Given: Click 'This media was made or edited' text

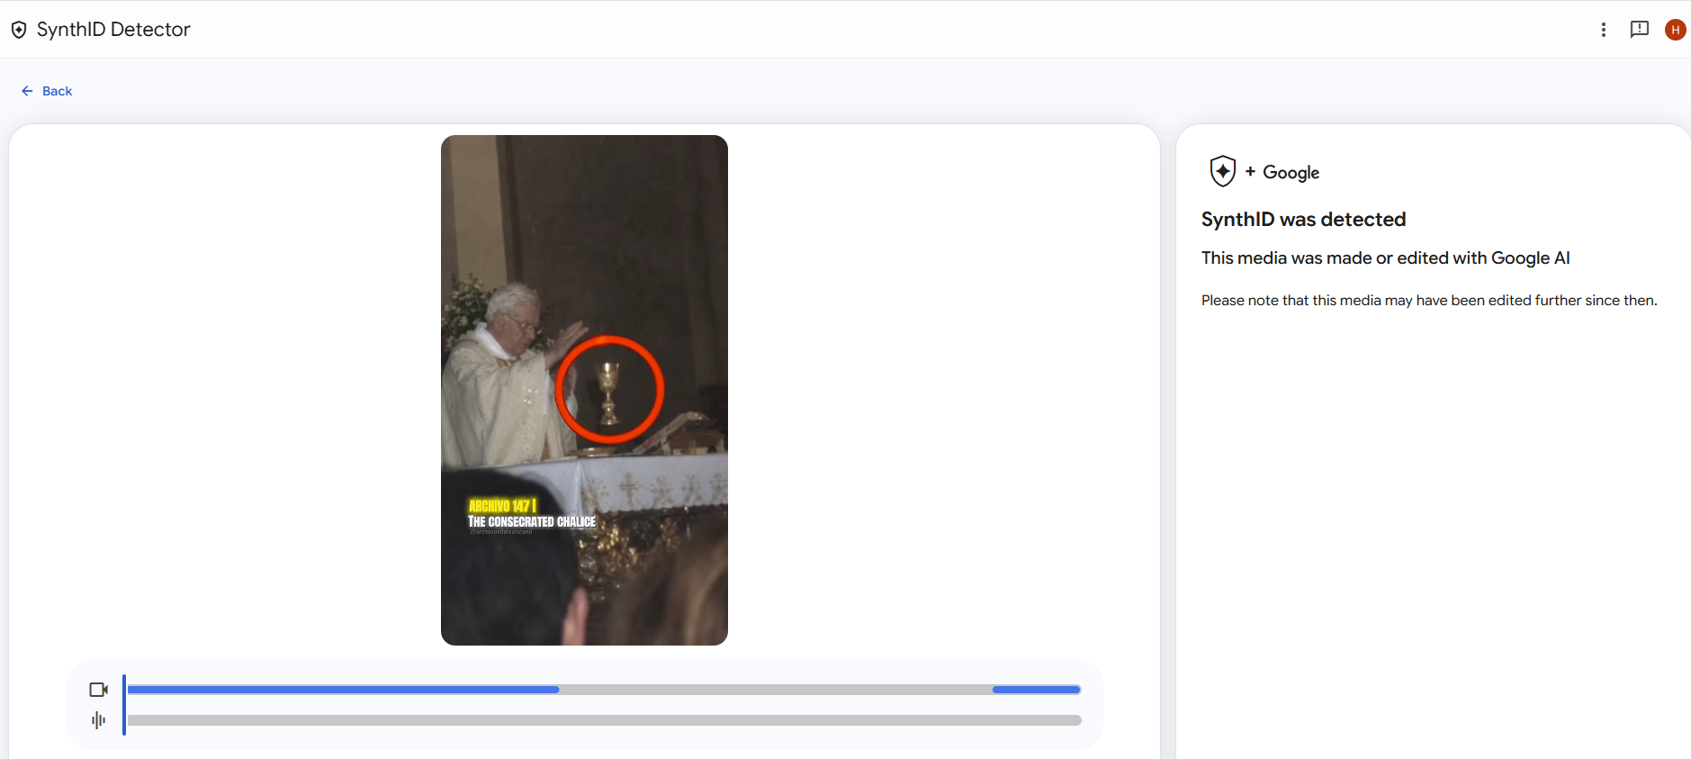Looking at the screenshot, I should [x=1386, y=258].
